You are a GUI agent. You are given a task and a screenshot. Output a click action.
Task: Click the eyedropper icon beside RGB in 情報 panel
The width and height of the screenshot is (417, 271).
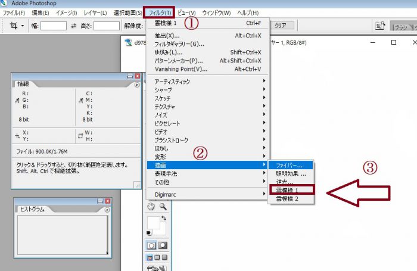[17, 100]
